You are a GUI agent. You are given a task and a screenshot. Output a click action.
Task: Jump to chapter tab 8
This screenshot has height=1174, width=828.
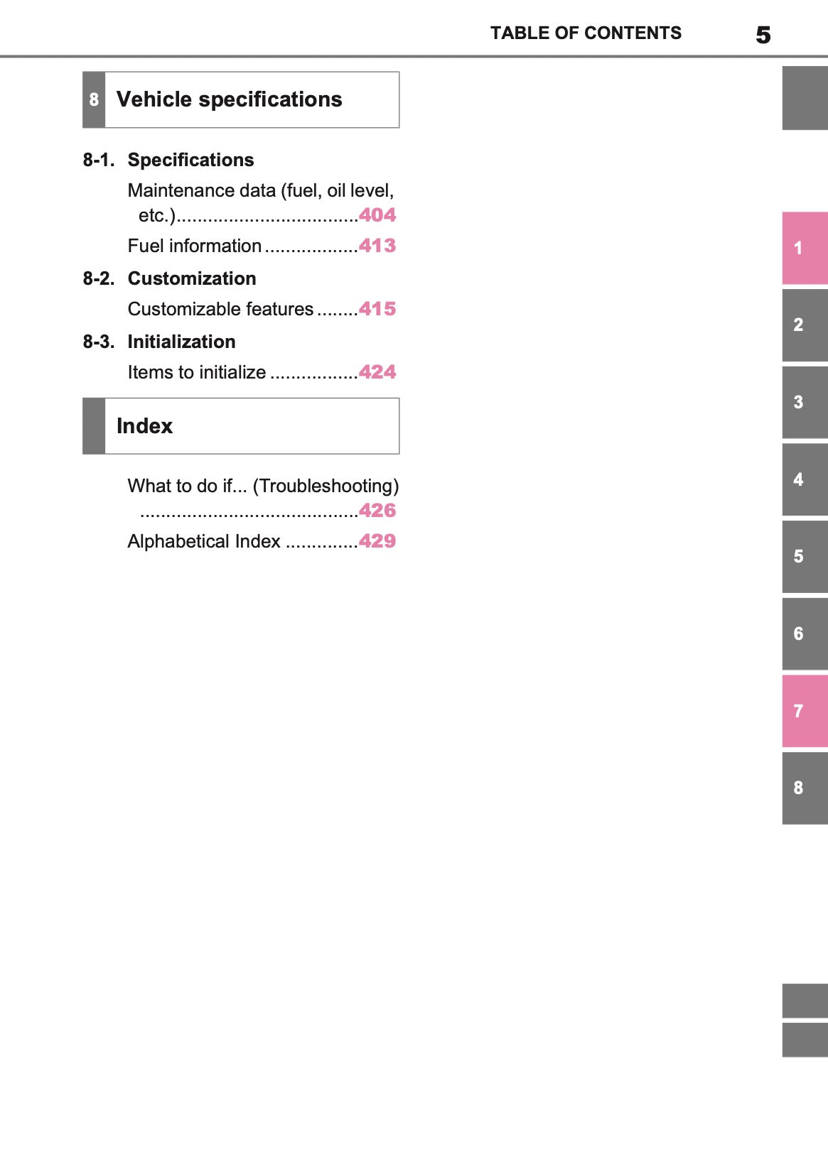tap(805, 788)
